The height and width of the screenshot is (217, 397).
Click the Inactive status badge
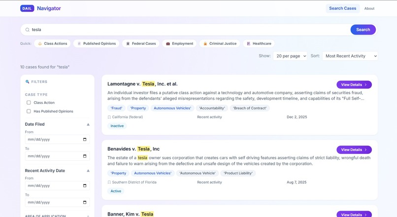click(x=117, y=126)
